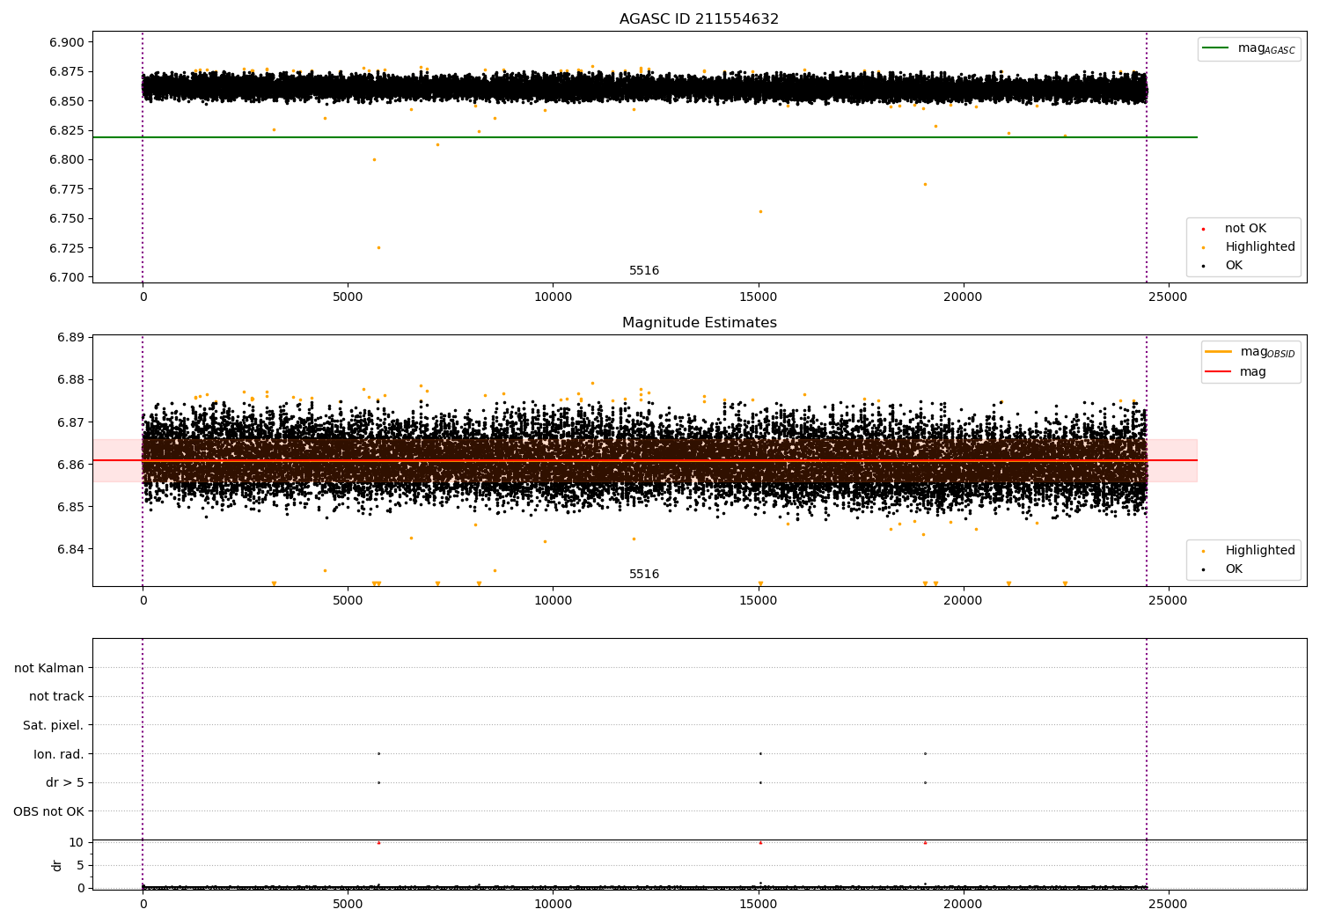Click the 'Highlighted' legend entry in top plot
This screenshot has width=1320, height=924.
[1259, 247]
